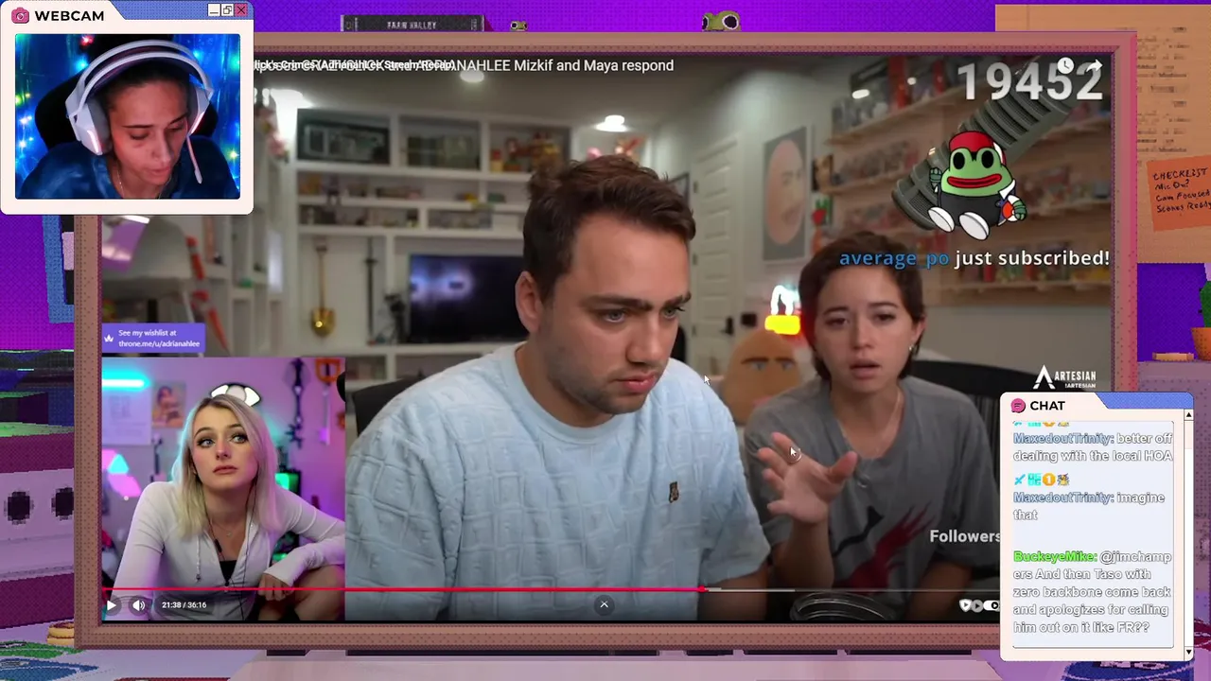This screenshot has height=681, width=1211.
Task: Click the chat scrollbar down arrow
Action: coord(1188,652)
